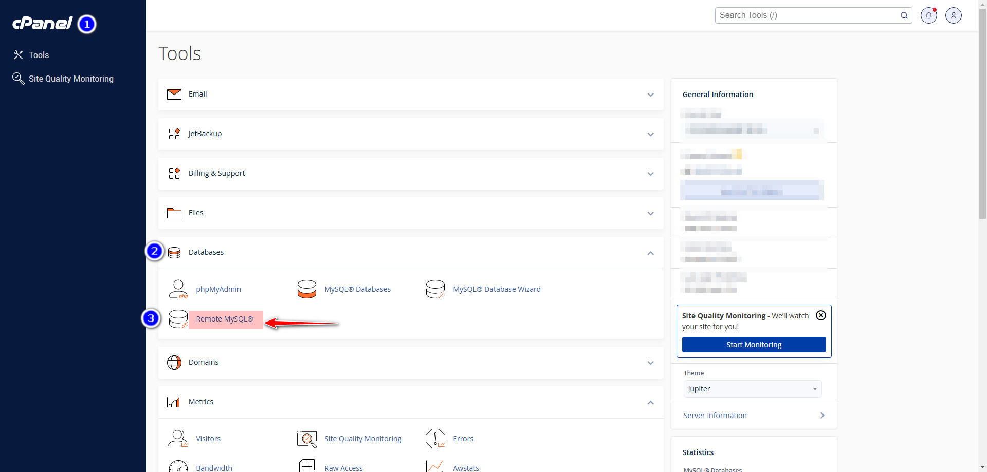Open the MySQL Databases tool

(357, 289)
